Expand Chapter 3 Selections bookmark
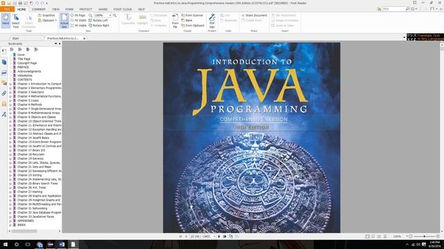 coord(10,92)
